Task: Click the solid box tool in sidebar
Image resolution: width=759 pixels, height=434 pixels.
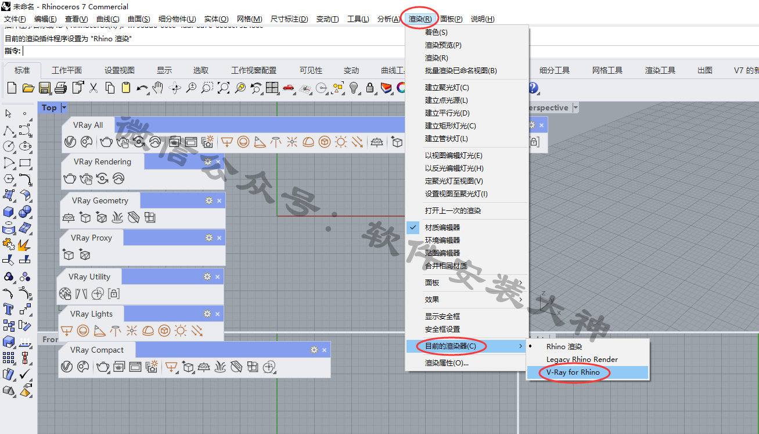Action: coord(9,211)
